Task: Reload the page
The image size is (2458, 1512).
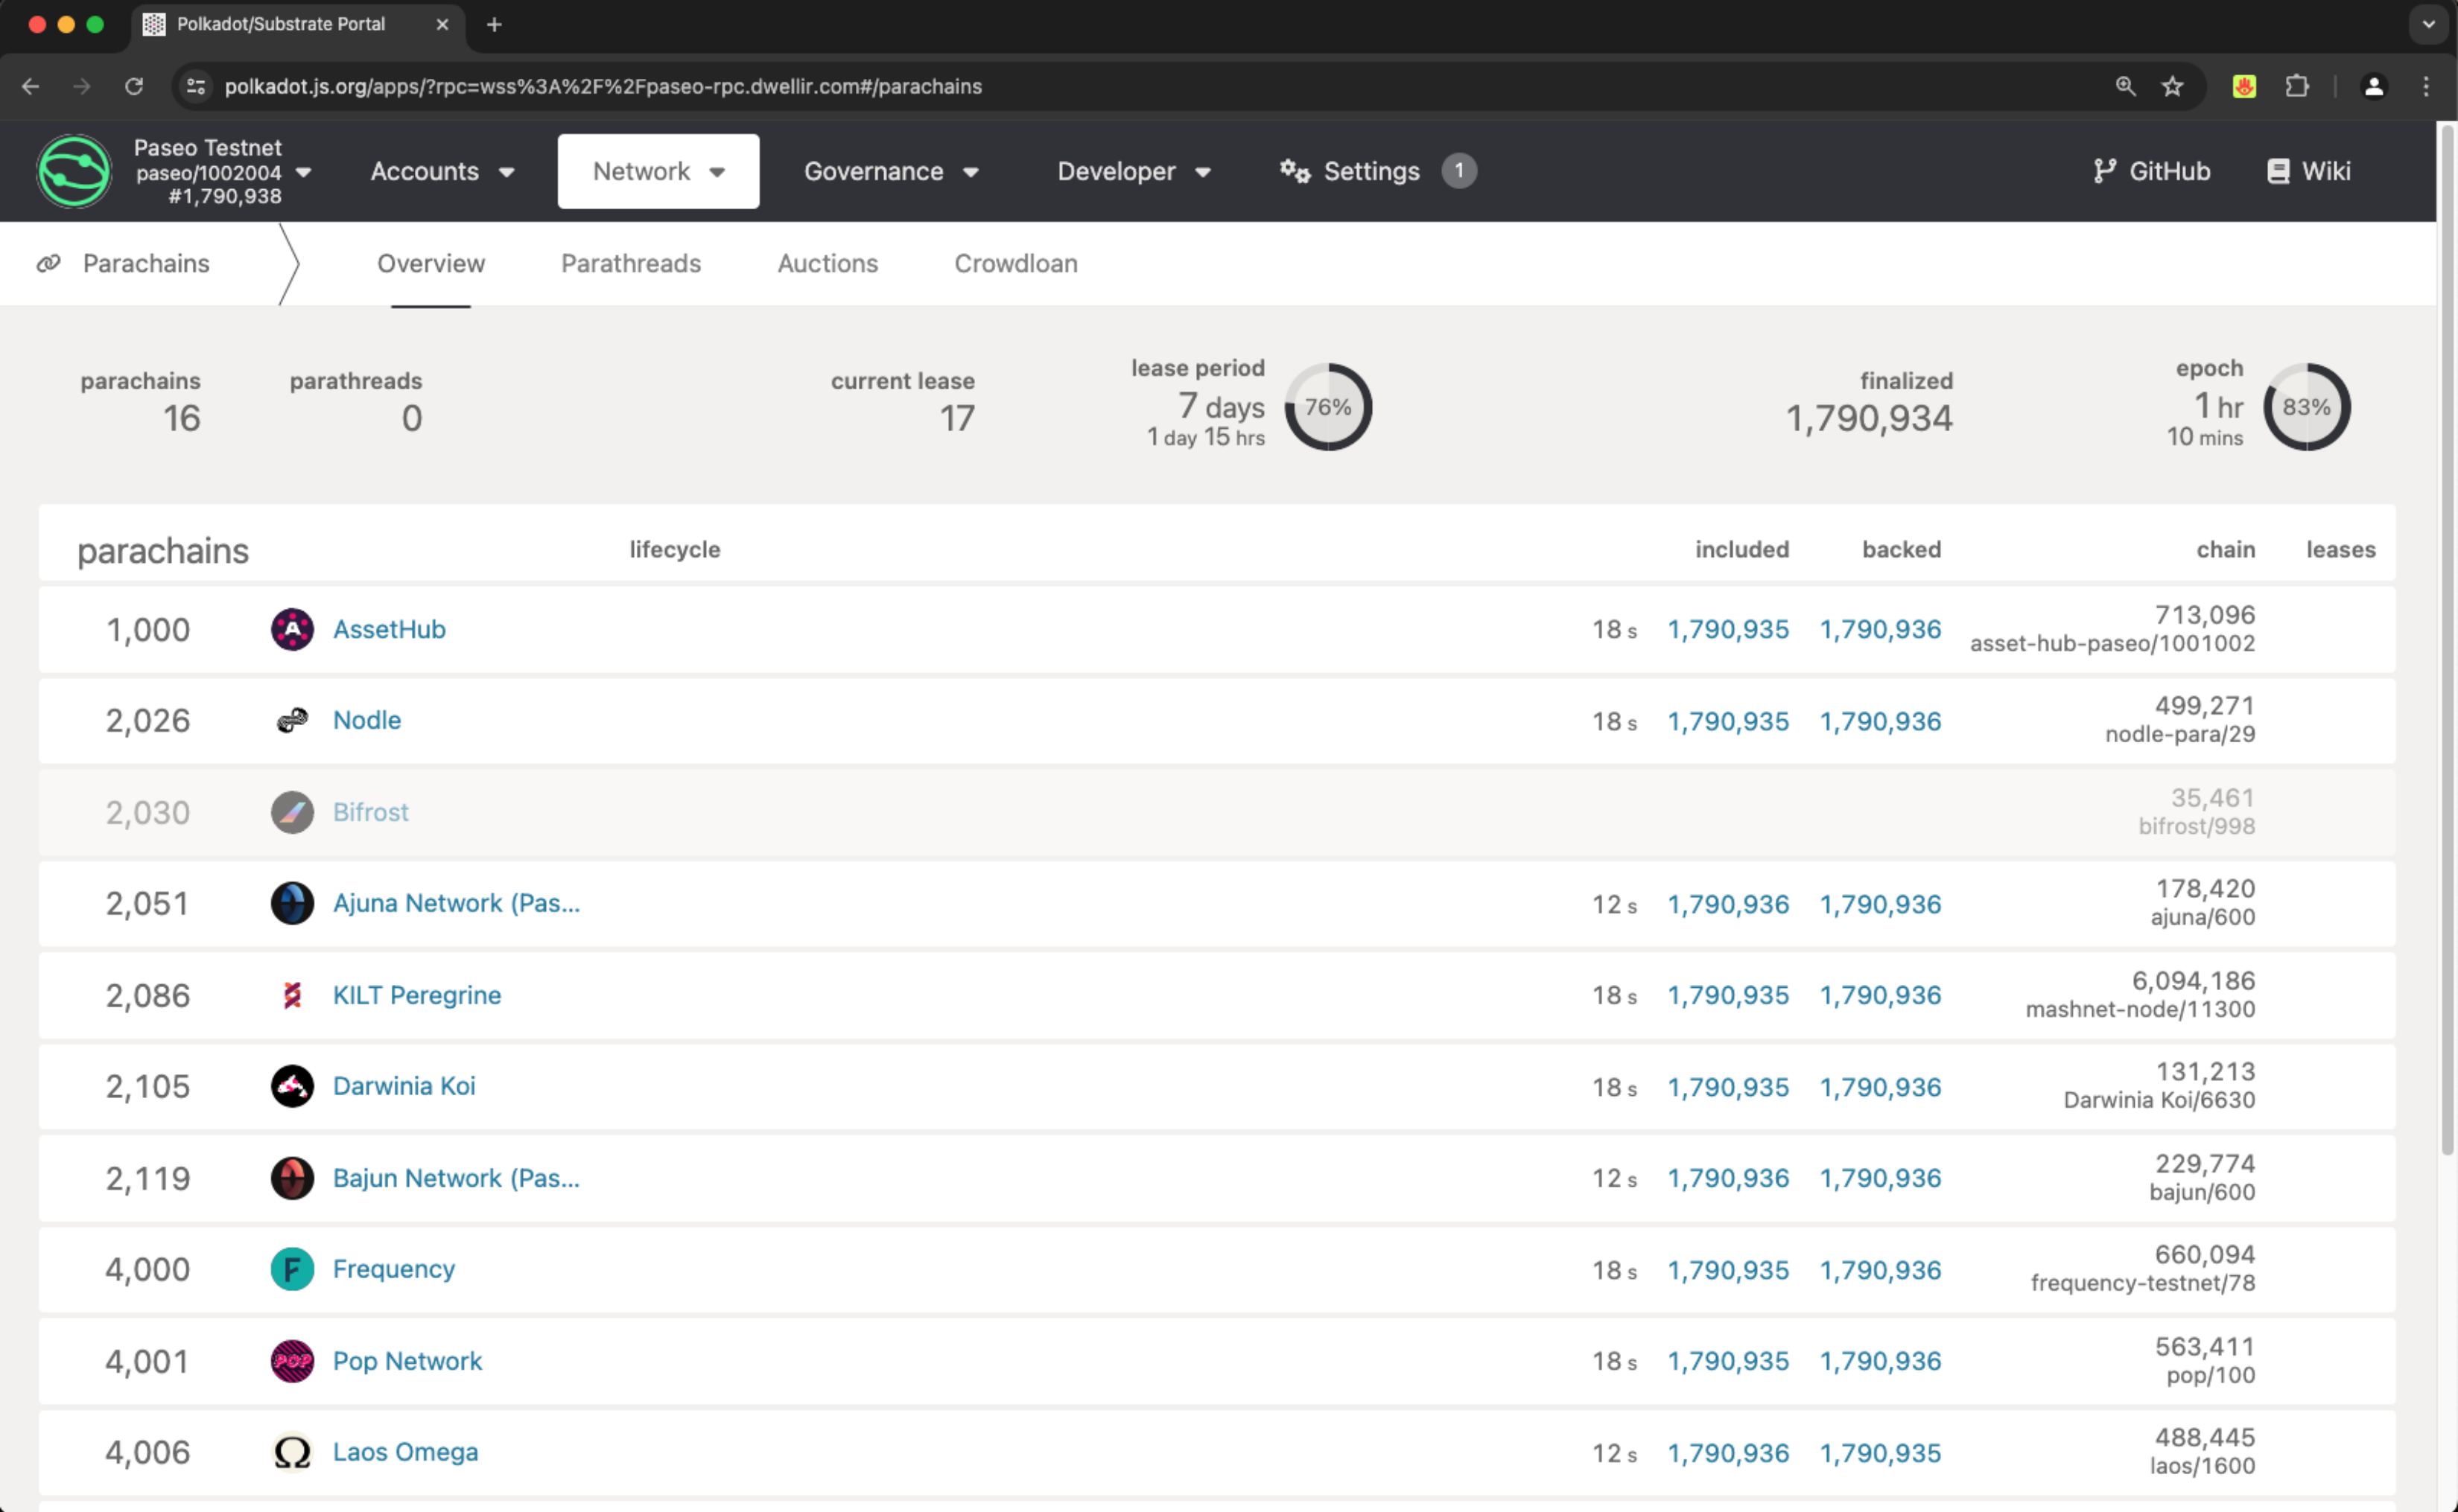Action: [134, 86]
